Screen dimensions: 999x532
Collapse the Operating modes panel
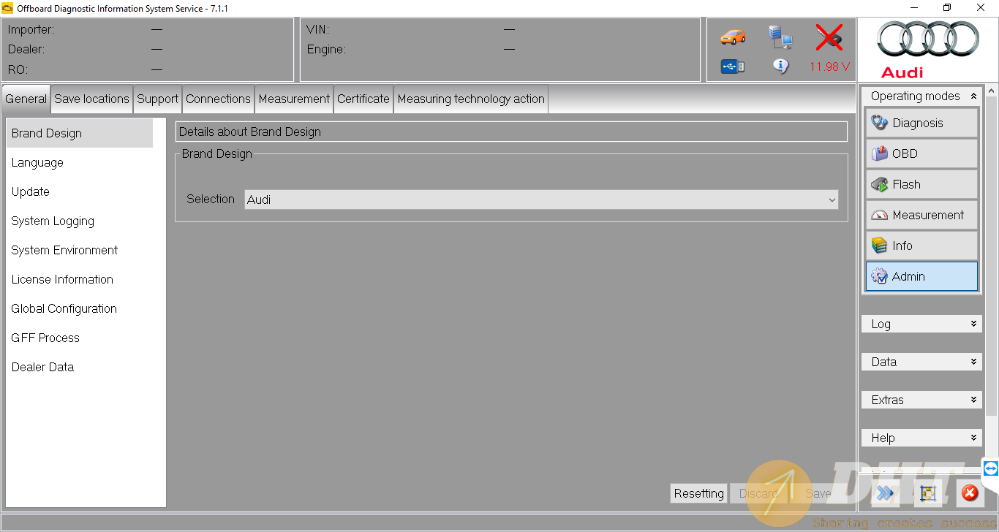coord(973,96)
